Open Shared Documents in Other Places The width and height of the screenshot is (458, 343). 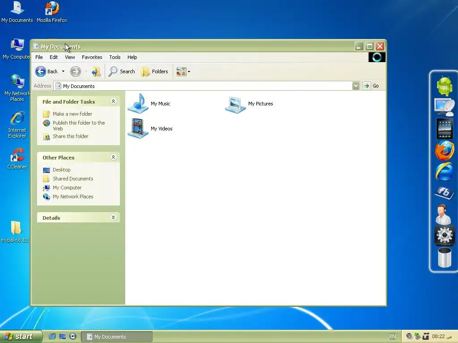click(x=73, y=179)
